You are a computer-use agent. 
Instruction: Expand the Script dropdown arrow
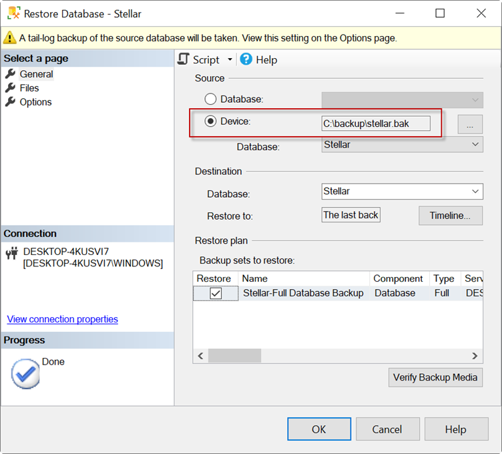pos(230,59)
